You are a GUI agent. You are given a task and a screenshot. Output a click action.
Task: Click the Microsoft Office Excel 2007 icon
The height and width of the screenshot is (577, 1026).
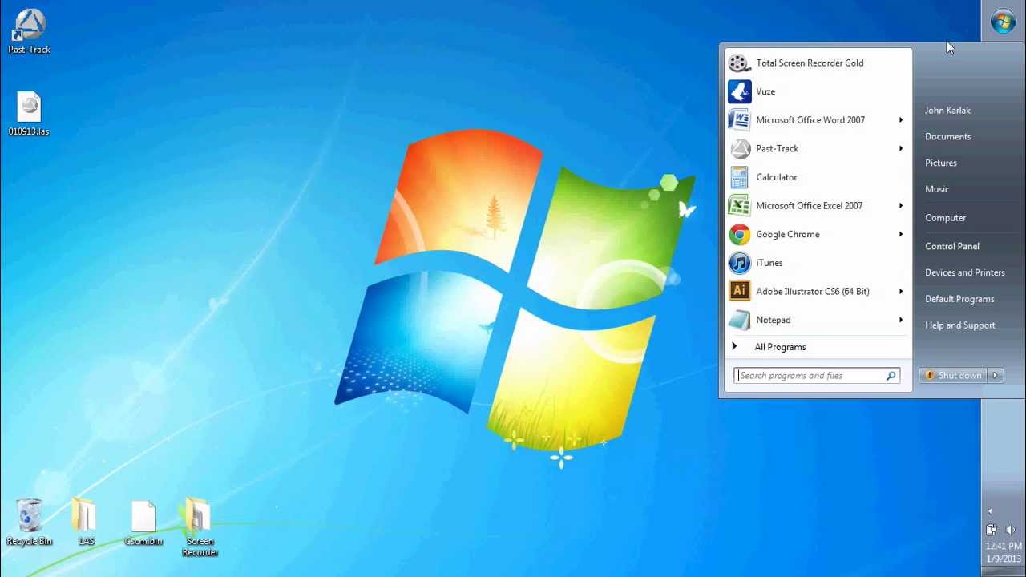[739, 206]
